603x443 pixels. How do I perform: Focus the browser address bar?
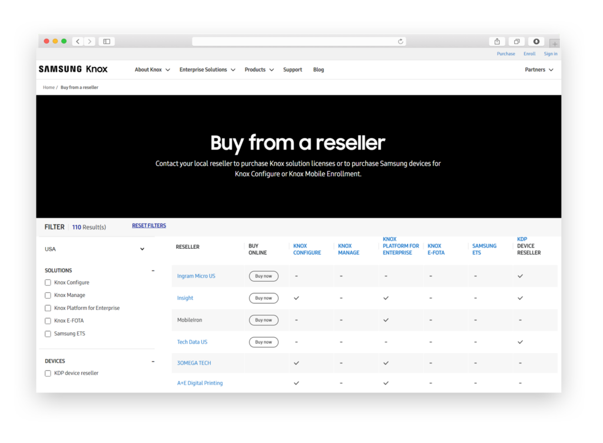click(x=299, y=42)
